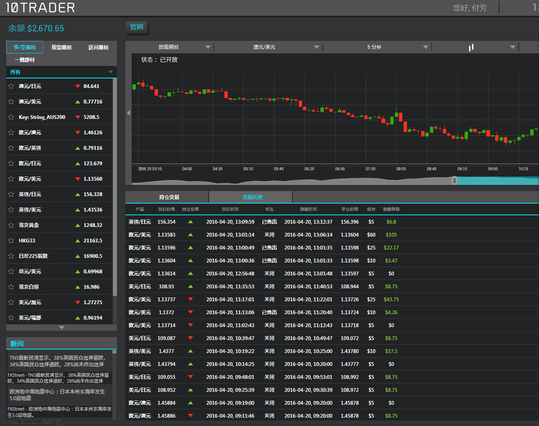539x426 pixels.
Task: Click green up arrow beside 1248.32
Action: tap(78, 225)
